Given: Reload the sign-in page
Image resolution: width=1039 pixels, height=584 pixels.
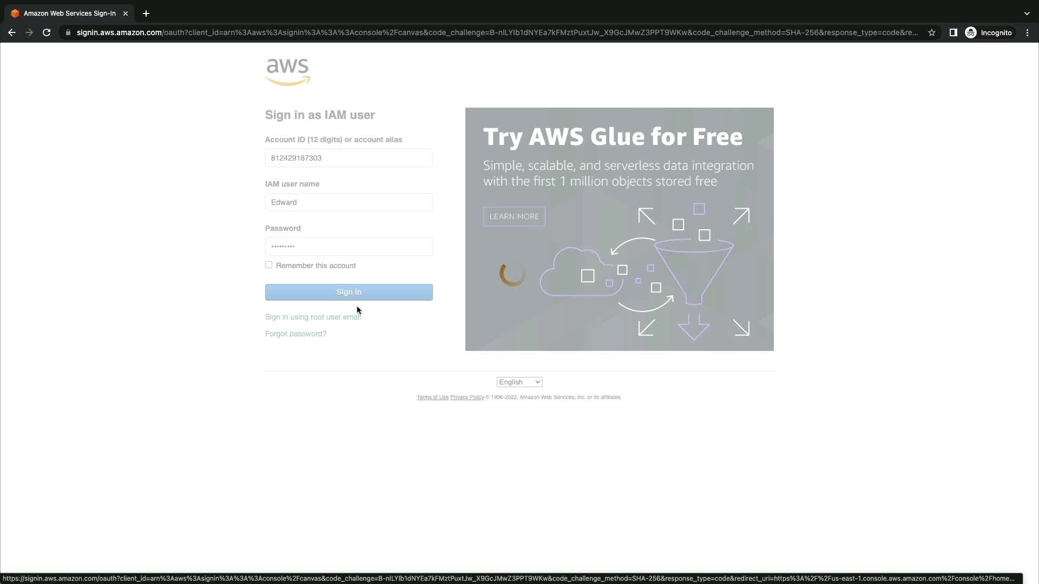Looking at the screenshot, I should coord(47,32).
